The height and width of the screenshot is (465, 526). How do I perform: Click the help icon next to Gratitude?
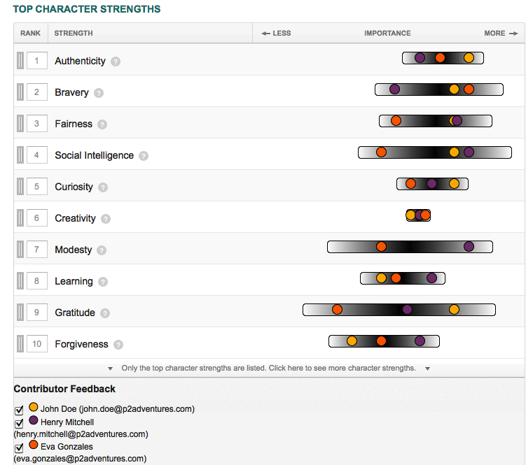pos(105,313)
